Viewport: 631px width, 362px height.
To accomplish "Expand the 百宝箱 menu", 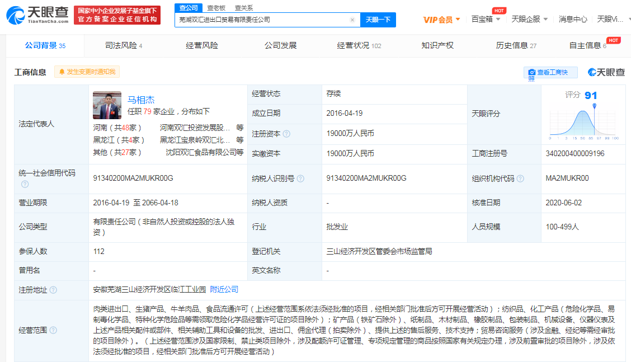I will [x=486, y=19].
